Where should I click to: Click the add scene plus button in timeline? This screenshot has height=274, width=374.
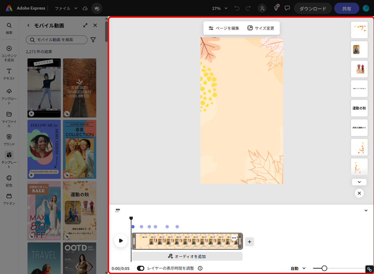click(x=250, y=242)
